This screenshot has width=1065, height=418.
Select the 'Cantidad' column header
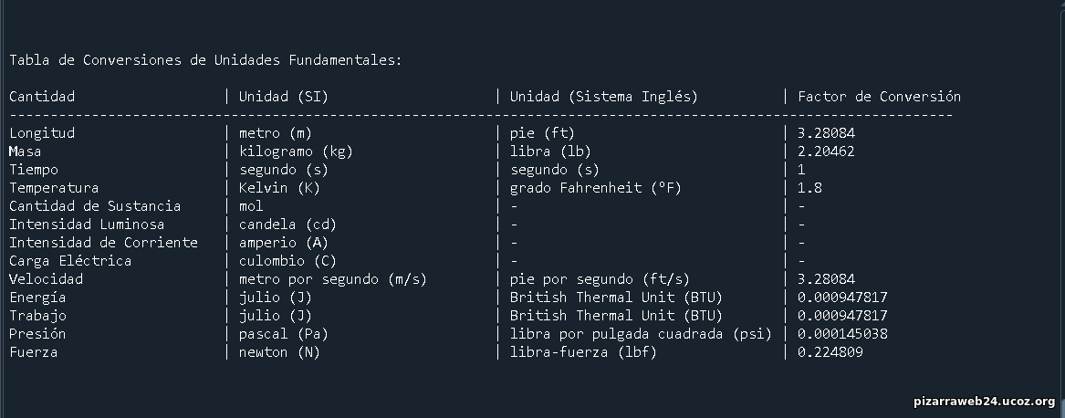tap(42, 97)
